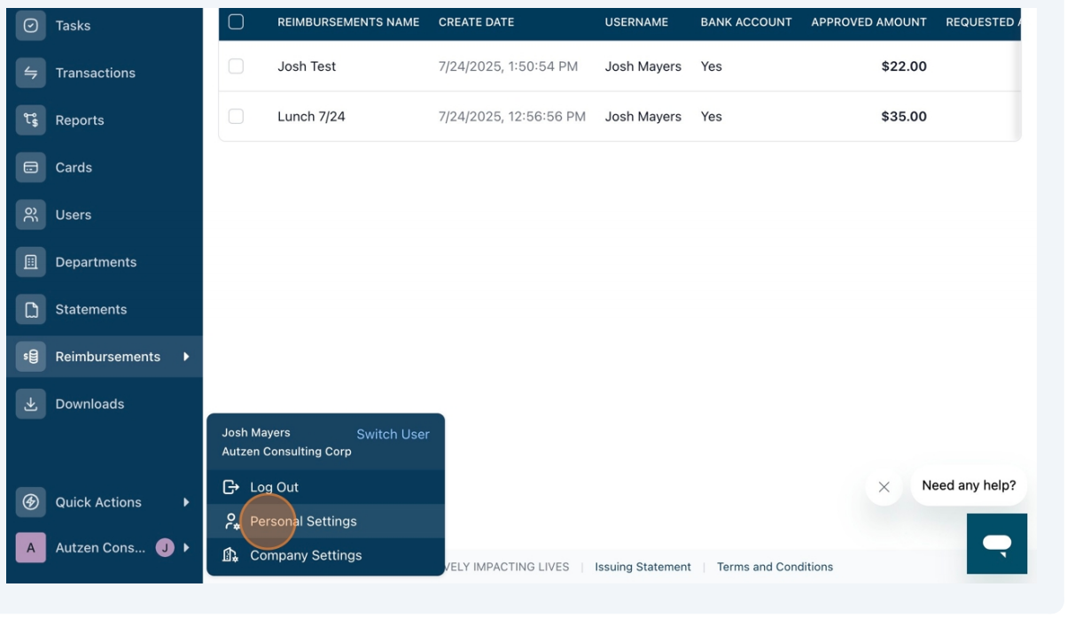
Task: Sort by Create Date column header
Action: 476,22
